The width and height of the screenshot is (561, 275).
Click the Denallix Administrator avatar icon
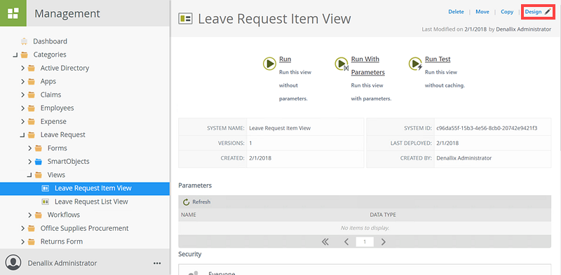(13, 262)
